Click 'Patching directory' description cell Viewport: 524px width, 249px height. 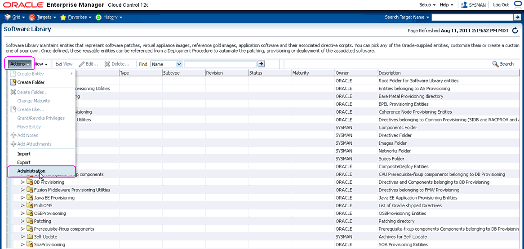tap(396, 221)
